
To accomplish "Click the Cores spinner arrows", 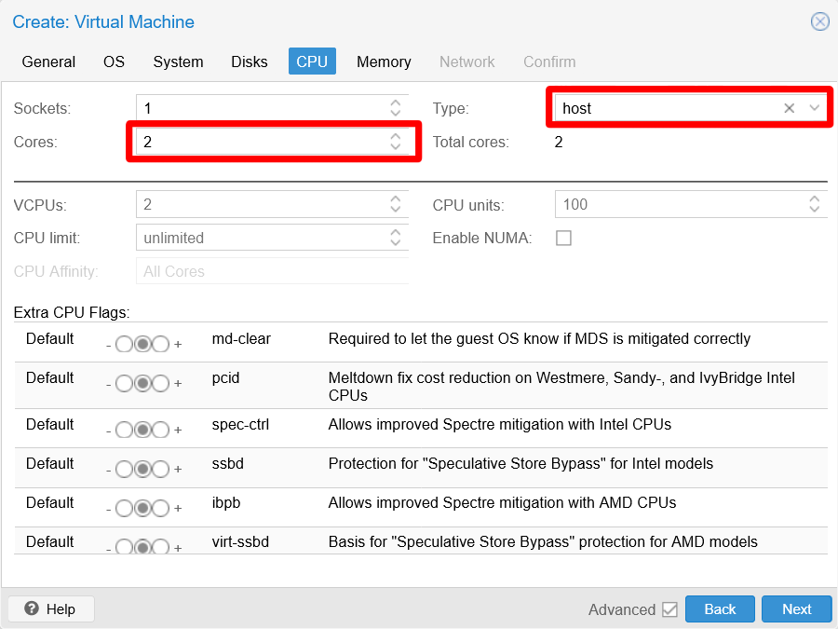I will coord(396,142).
